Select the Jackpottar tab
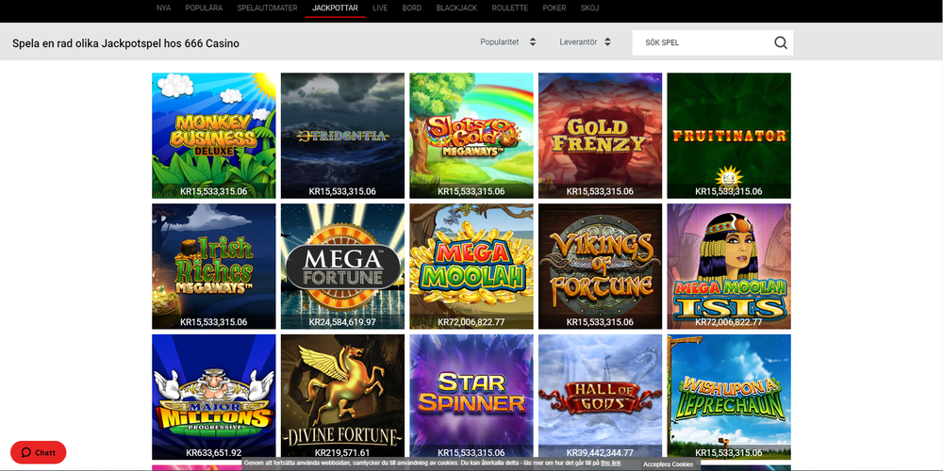 (335, 8)
